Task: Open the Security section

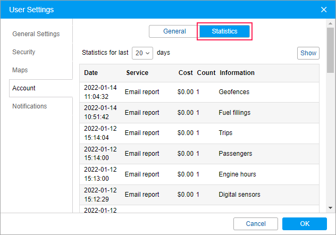Action: (x=24, y=52)
